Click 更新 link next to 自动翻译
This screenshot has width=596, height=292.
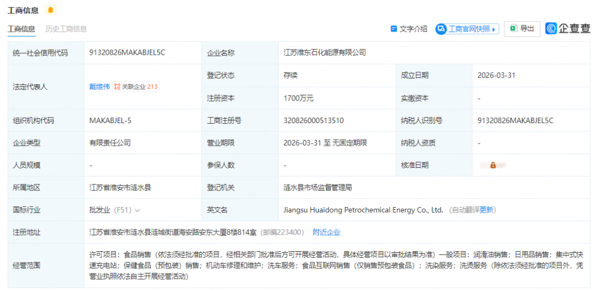pos(486,210)
